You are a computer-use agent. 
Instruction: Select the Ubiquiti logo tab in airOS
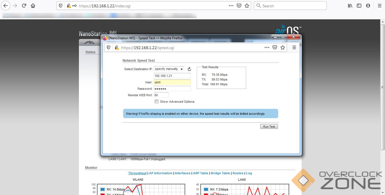point(90,43)
